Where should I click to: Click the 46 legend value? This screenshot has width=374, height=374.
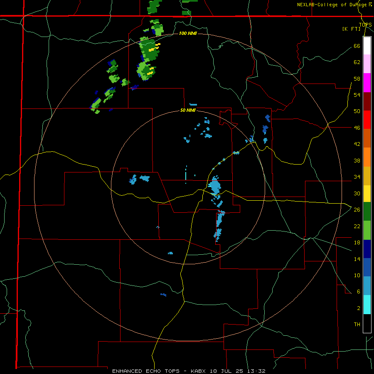click(x=357, y=128)
